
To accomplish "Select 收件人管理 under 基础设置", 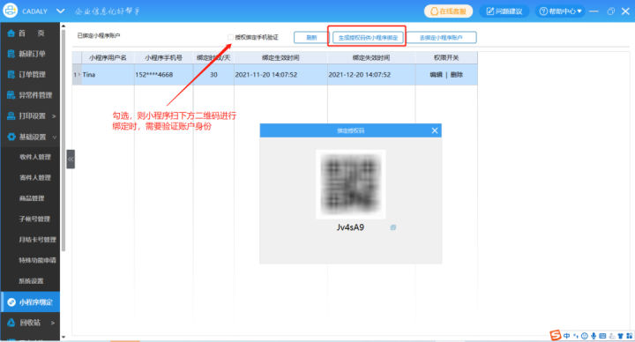I will [x=35, y=157].
